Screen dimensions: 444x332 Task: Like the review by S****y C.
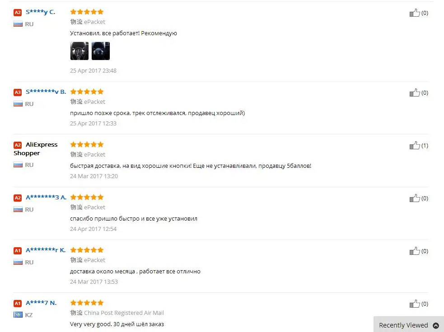point(415,13)
